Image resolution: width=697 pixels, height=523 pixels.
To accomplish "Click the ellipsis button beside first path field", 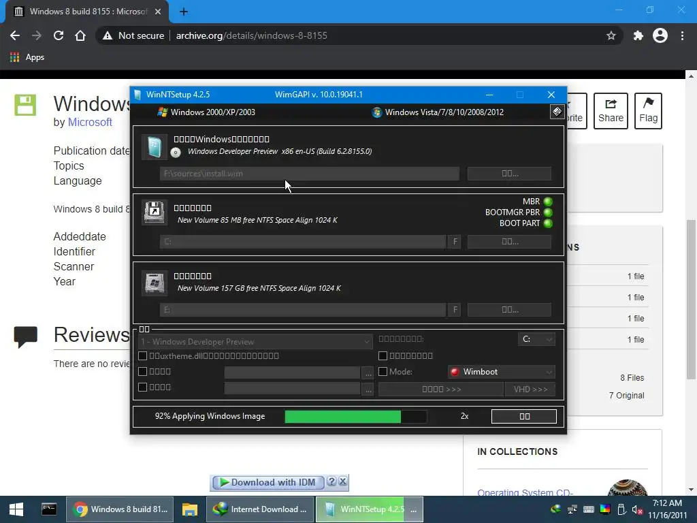I will point(368,373).
